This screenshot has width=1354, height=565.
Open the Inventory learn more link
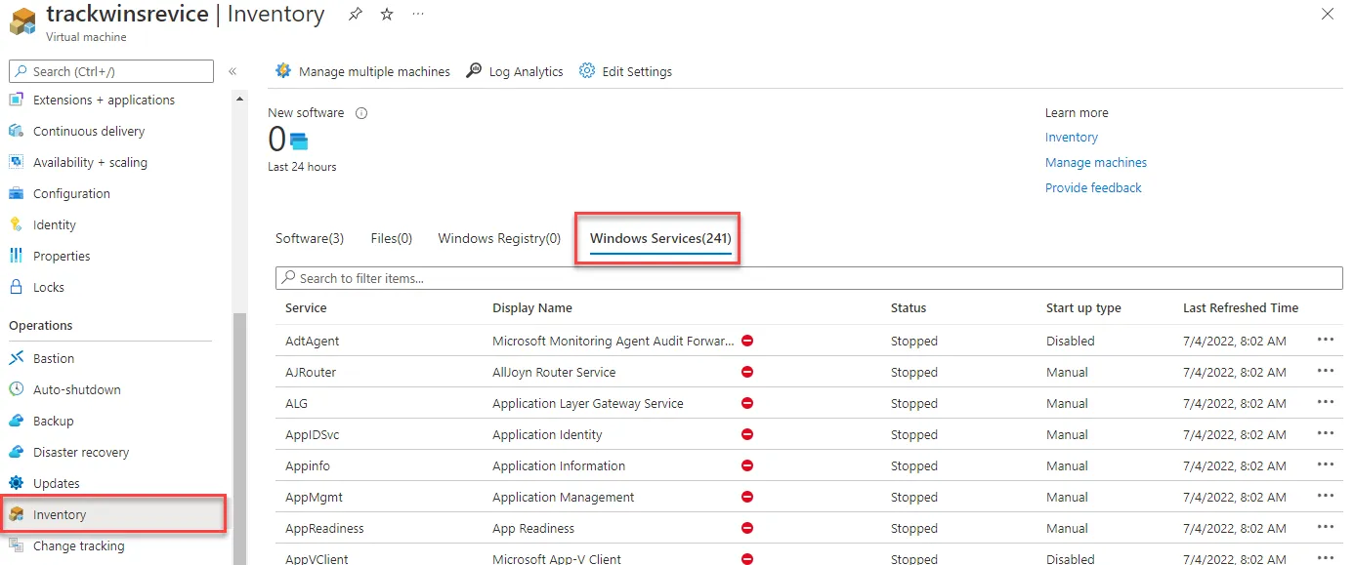tap(1072, 138)
